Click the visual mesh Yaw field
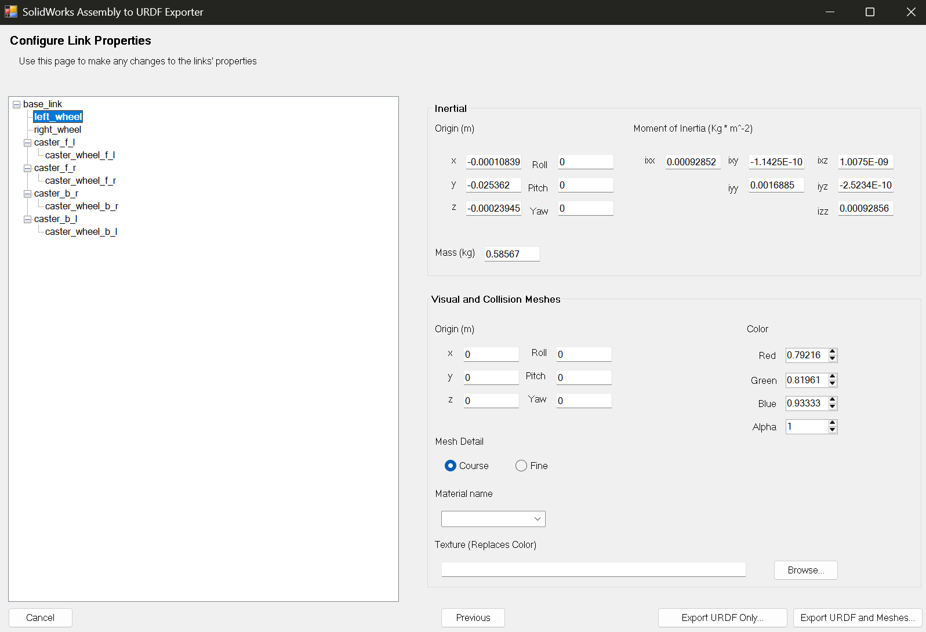Viewport: 926px width, 632px height. tap(584, 401)
